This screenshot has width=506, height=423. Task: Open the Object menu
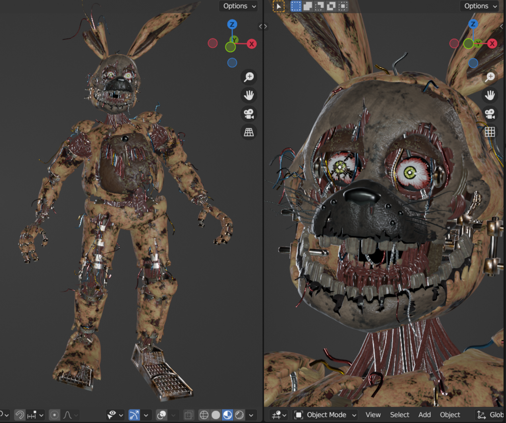tap(450, 415)
